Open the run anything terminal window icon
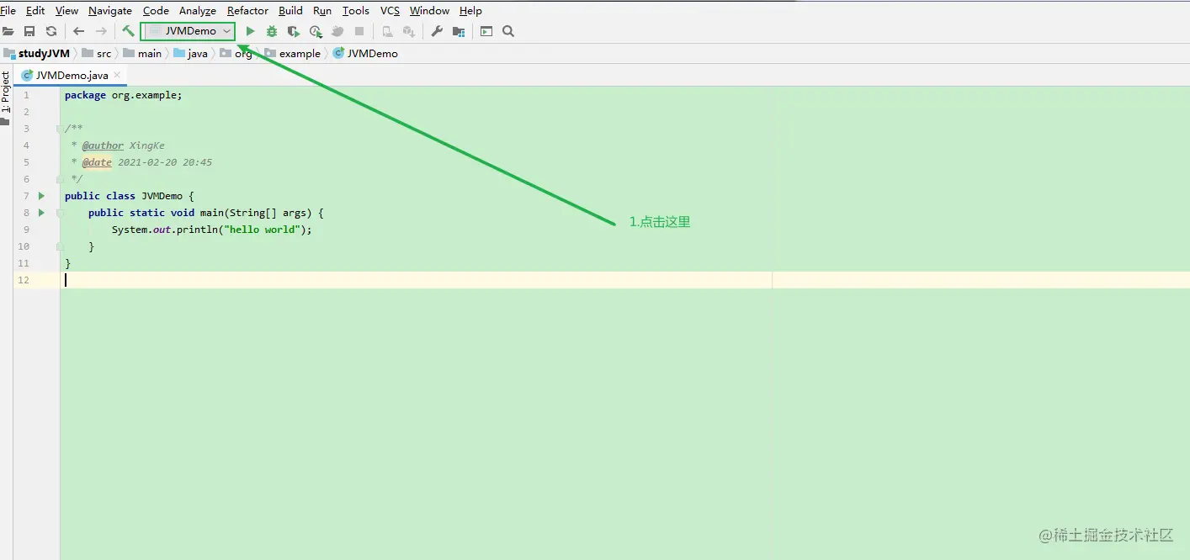This screenshot has height=560, width=1190. pos(486,31)
